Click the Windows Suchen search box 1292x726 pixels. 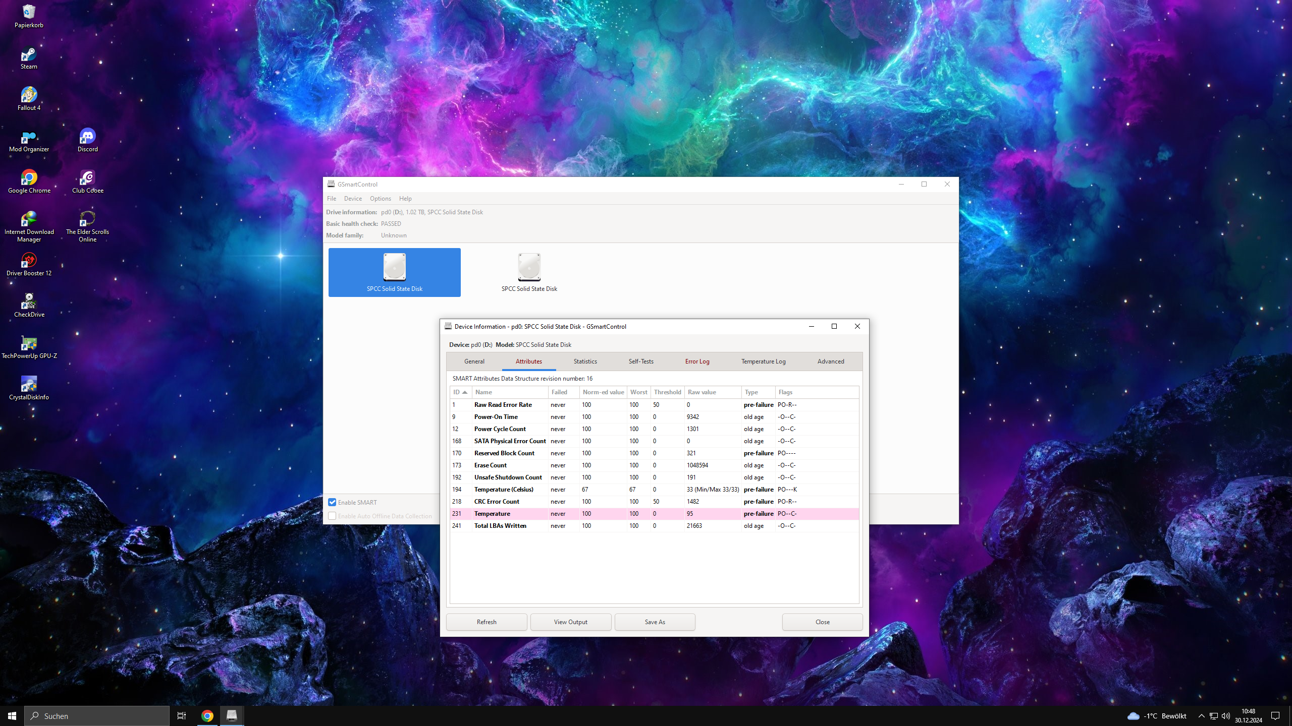(x=97, y=716)
